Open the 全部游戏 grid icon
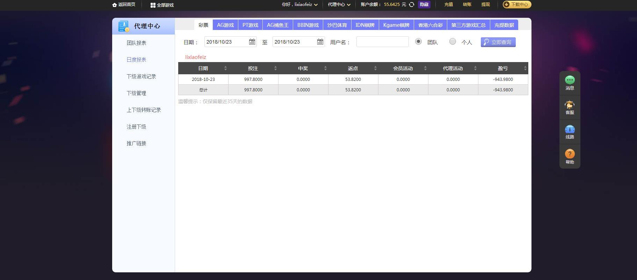 point(153,5)
